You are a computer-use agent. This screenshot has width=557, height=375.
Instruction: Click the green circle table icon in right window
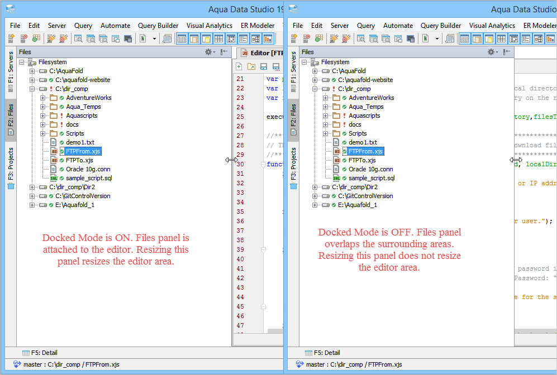pos(319,39)
